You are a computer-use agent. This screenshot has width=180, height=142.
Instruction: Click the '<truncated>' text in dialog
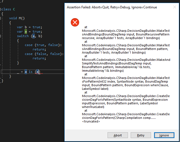pyautogui.click(x=91, y=121)
